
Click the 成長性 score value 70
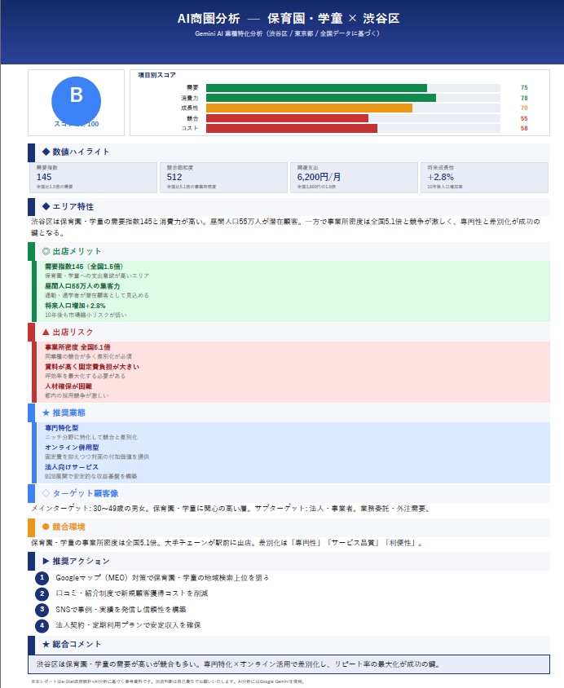point(524,108)
